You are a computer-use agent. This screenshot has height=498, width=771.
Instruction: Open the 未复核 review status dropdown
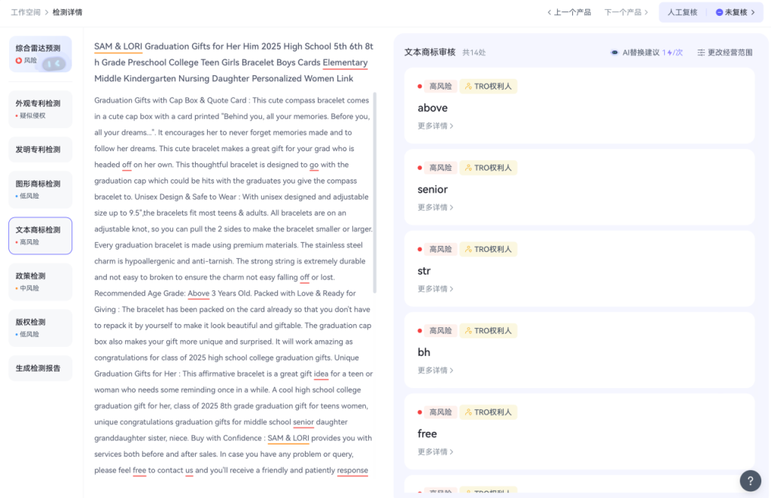pyautogui.click(x=735, y=12)
